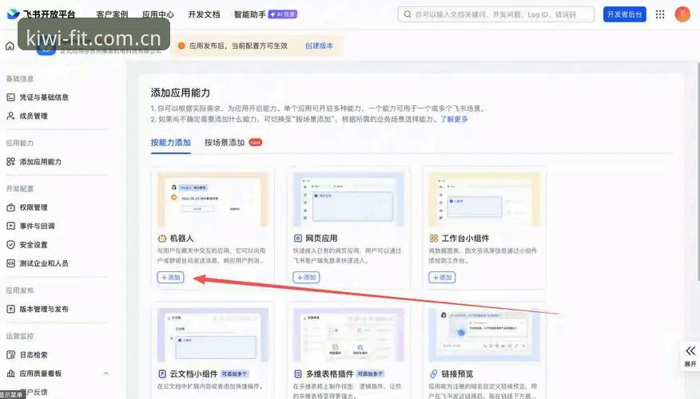700x399 pixels.
Task: Click the 成员管理 sidebar icon
Action: 10,116
